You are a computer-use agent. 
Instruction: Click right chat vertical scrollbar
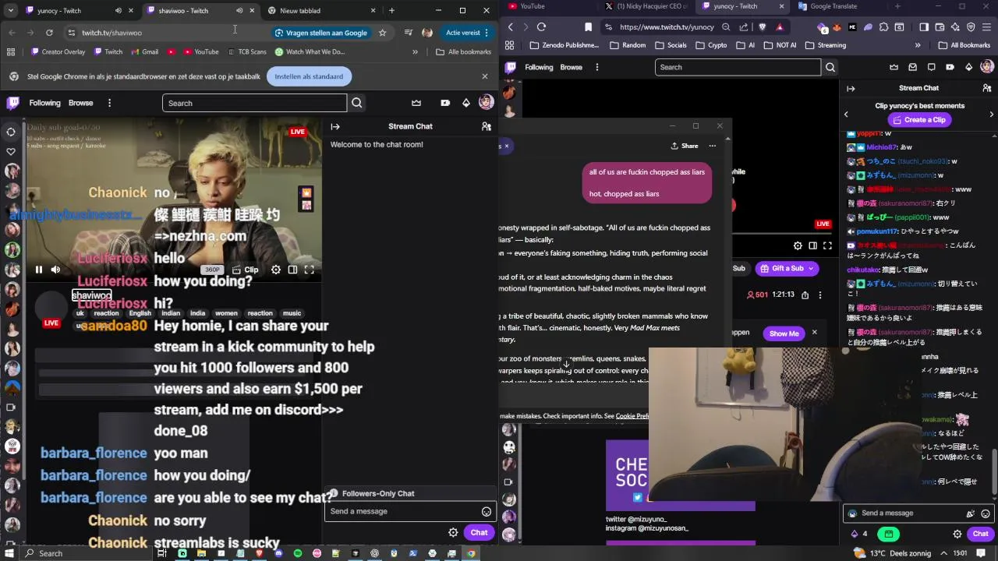(994, 472)
